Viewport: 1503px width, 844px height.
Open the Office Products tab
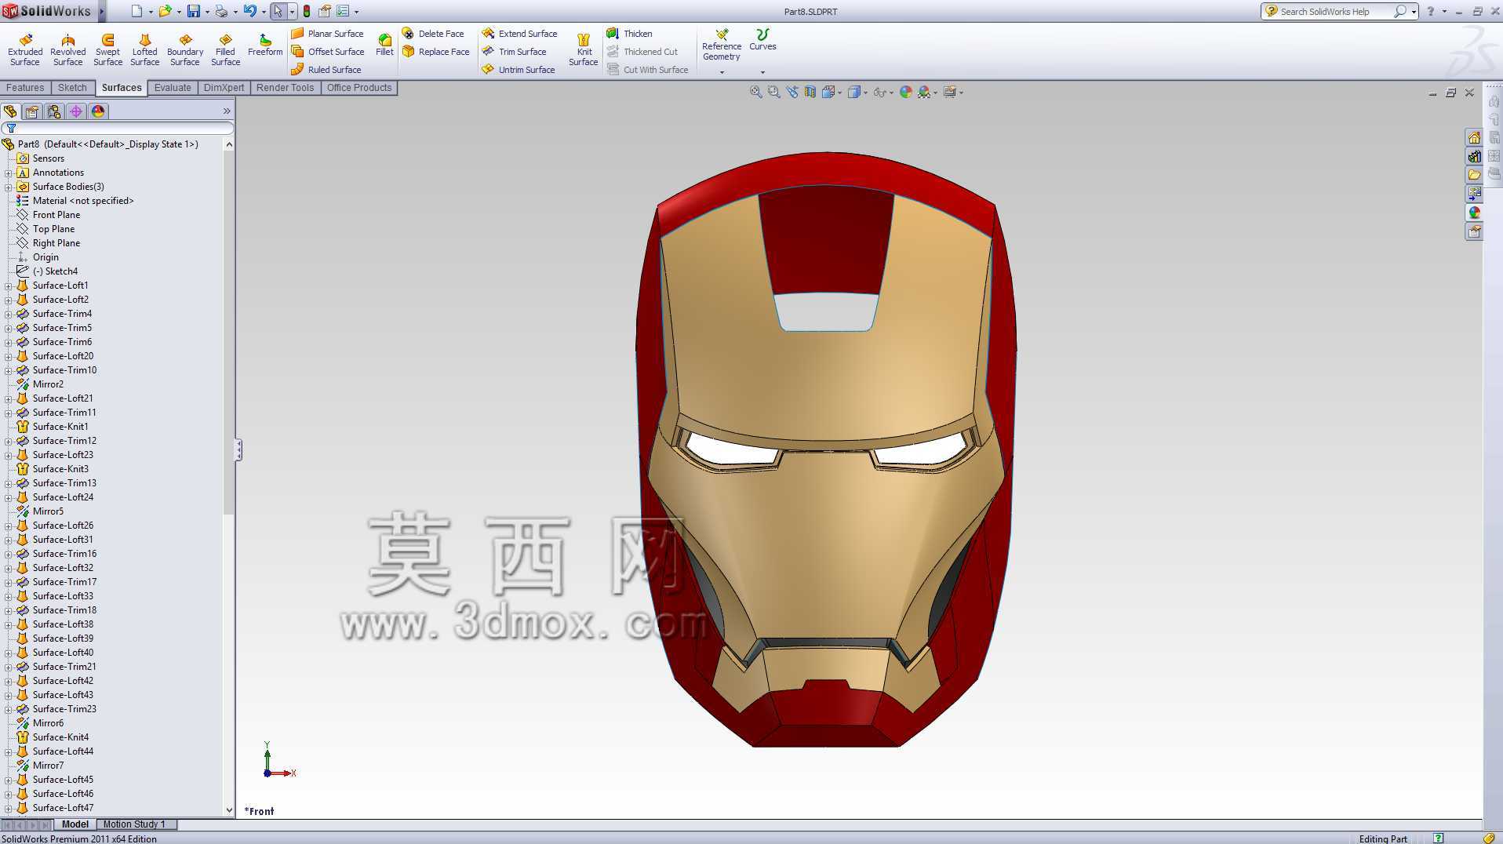(359, 88)
